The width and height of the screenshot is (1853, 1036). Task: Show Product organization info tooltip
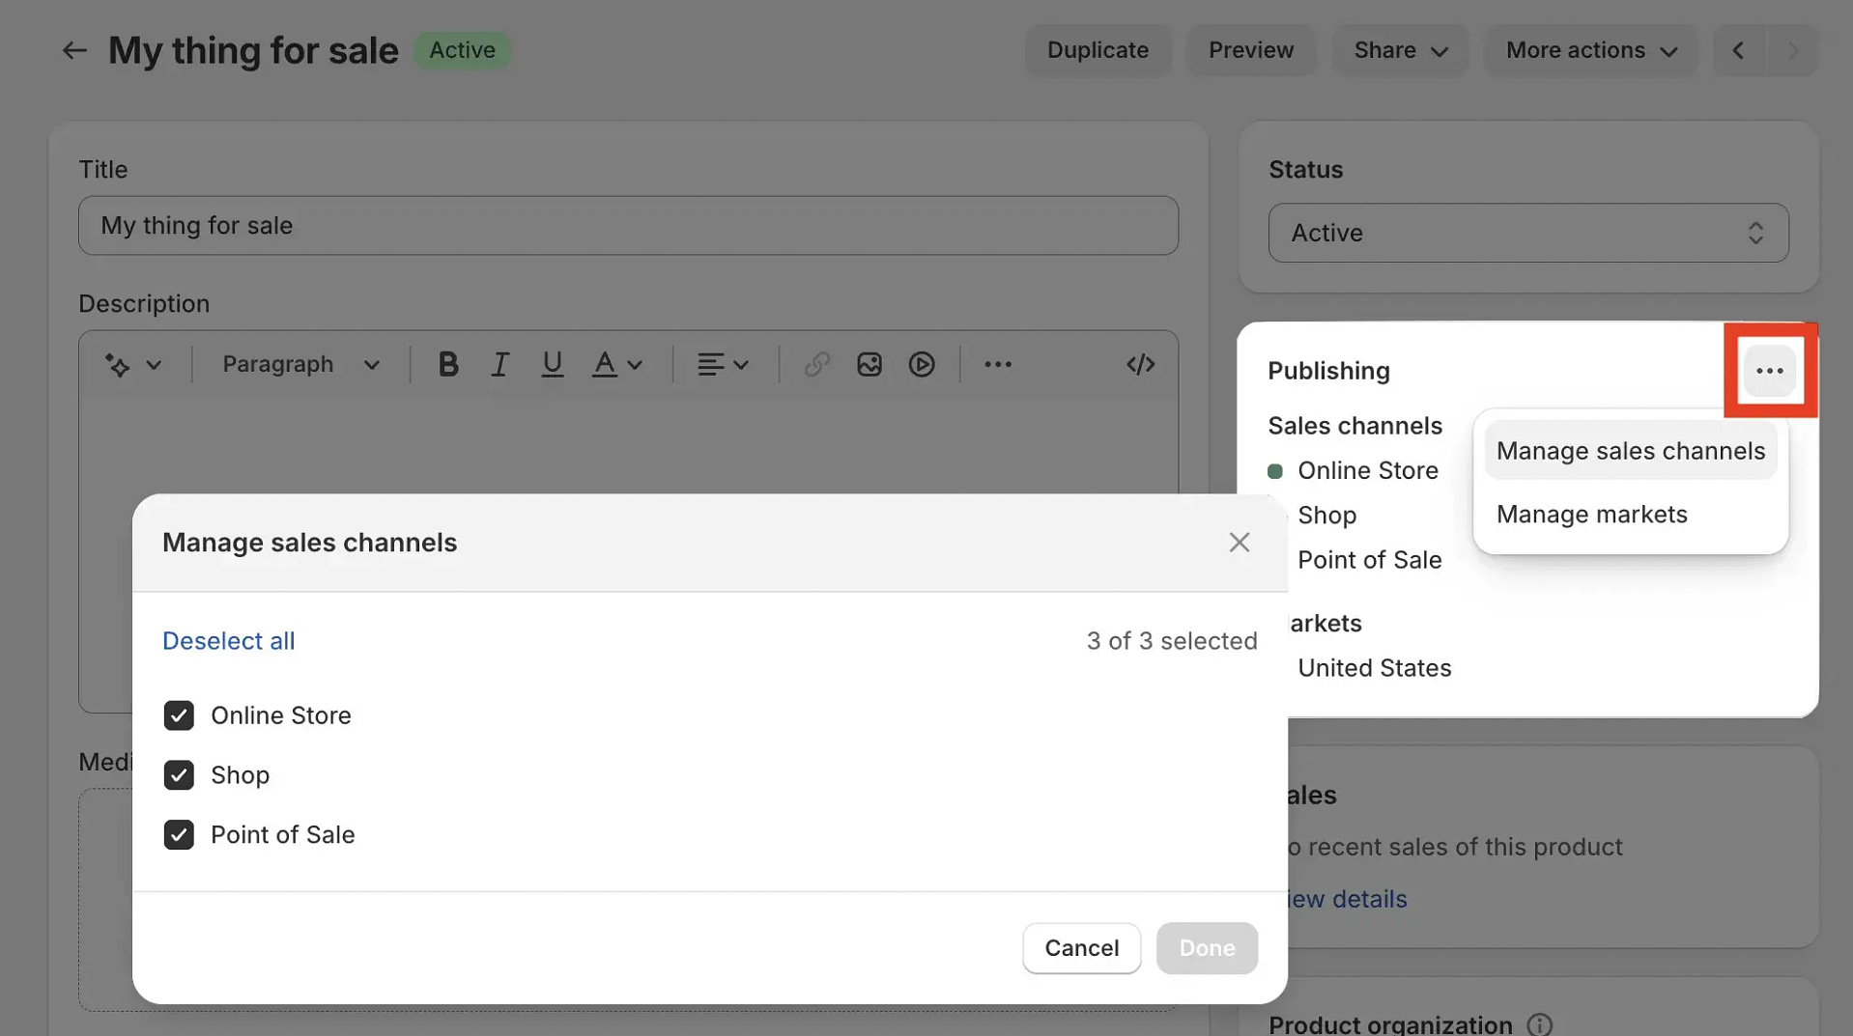click(x=1539, y=1023)
